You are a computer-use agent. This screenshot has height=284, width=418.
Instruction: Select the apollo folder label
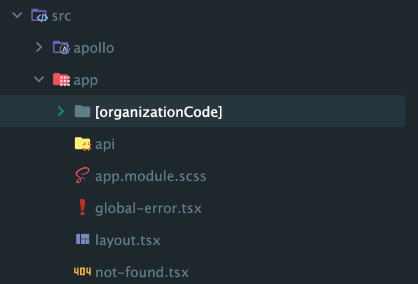point(94,48)
